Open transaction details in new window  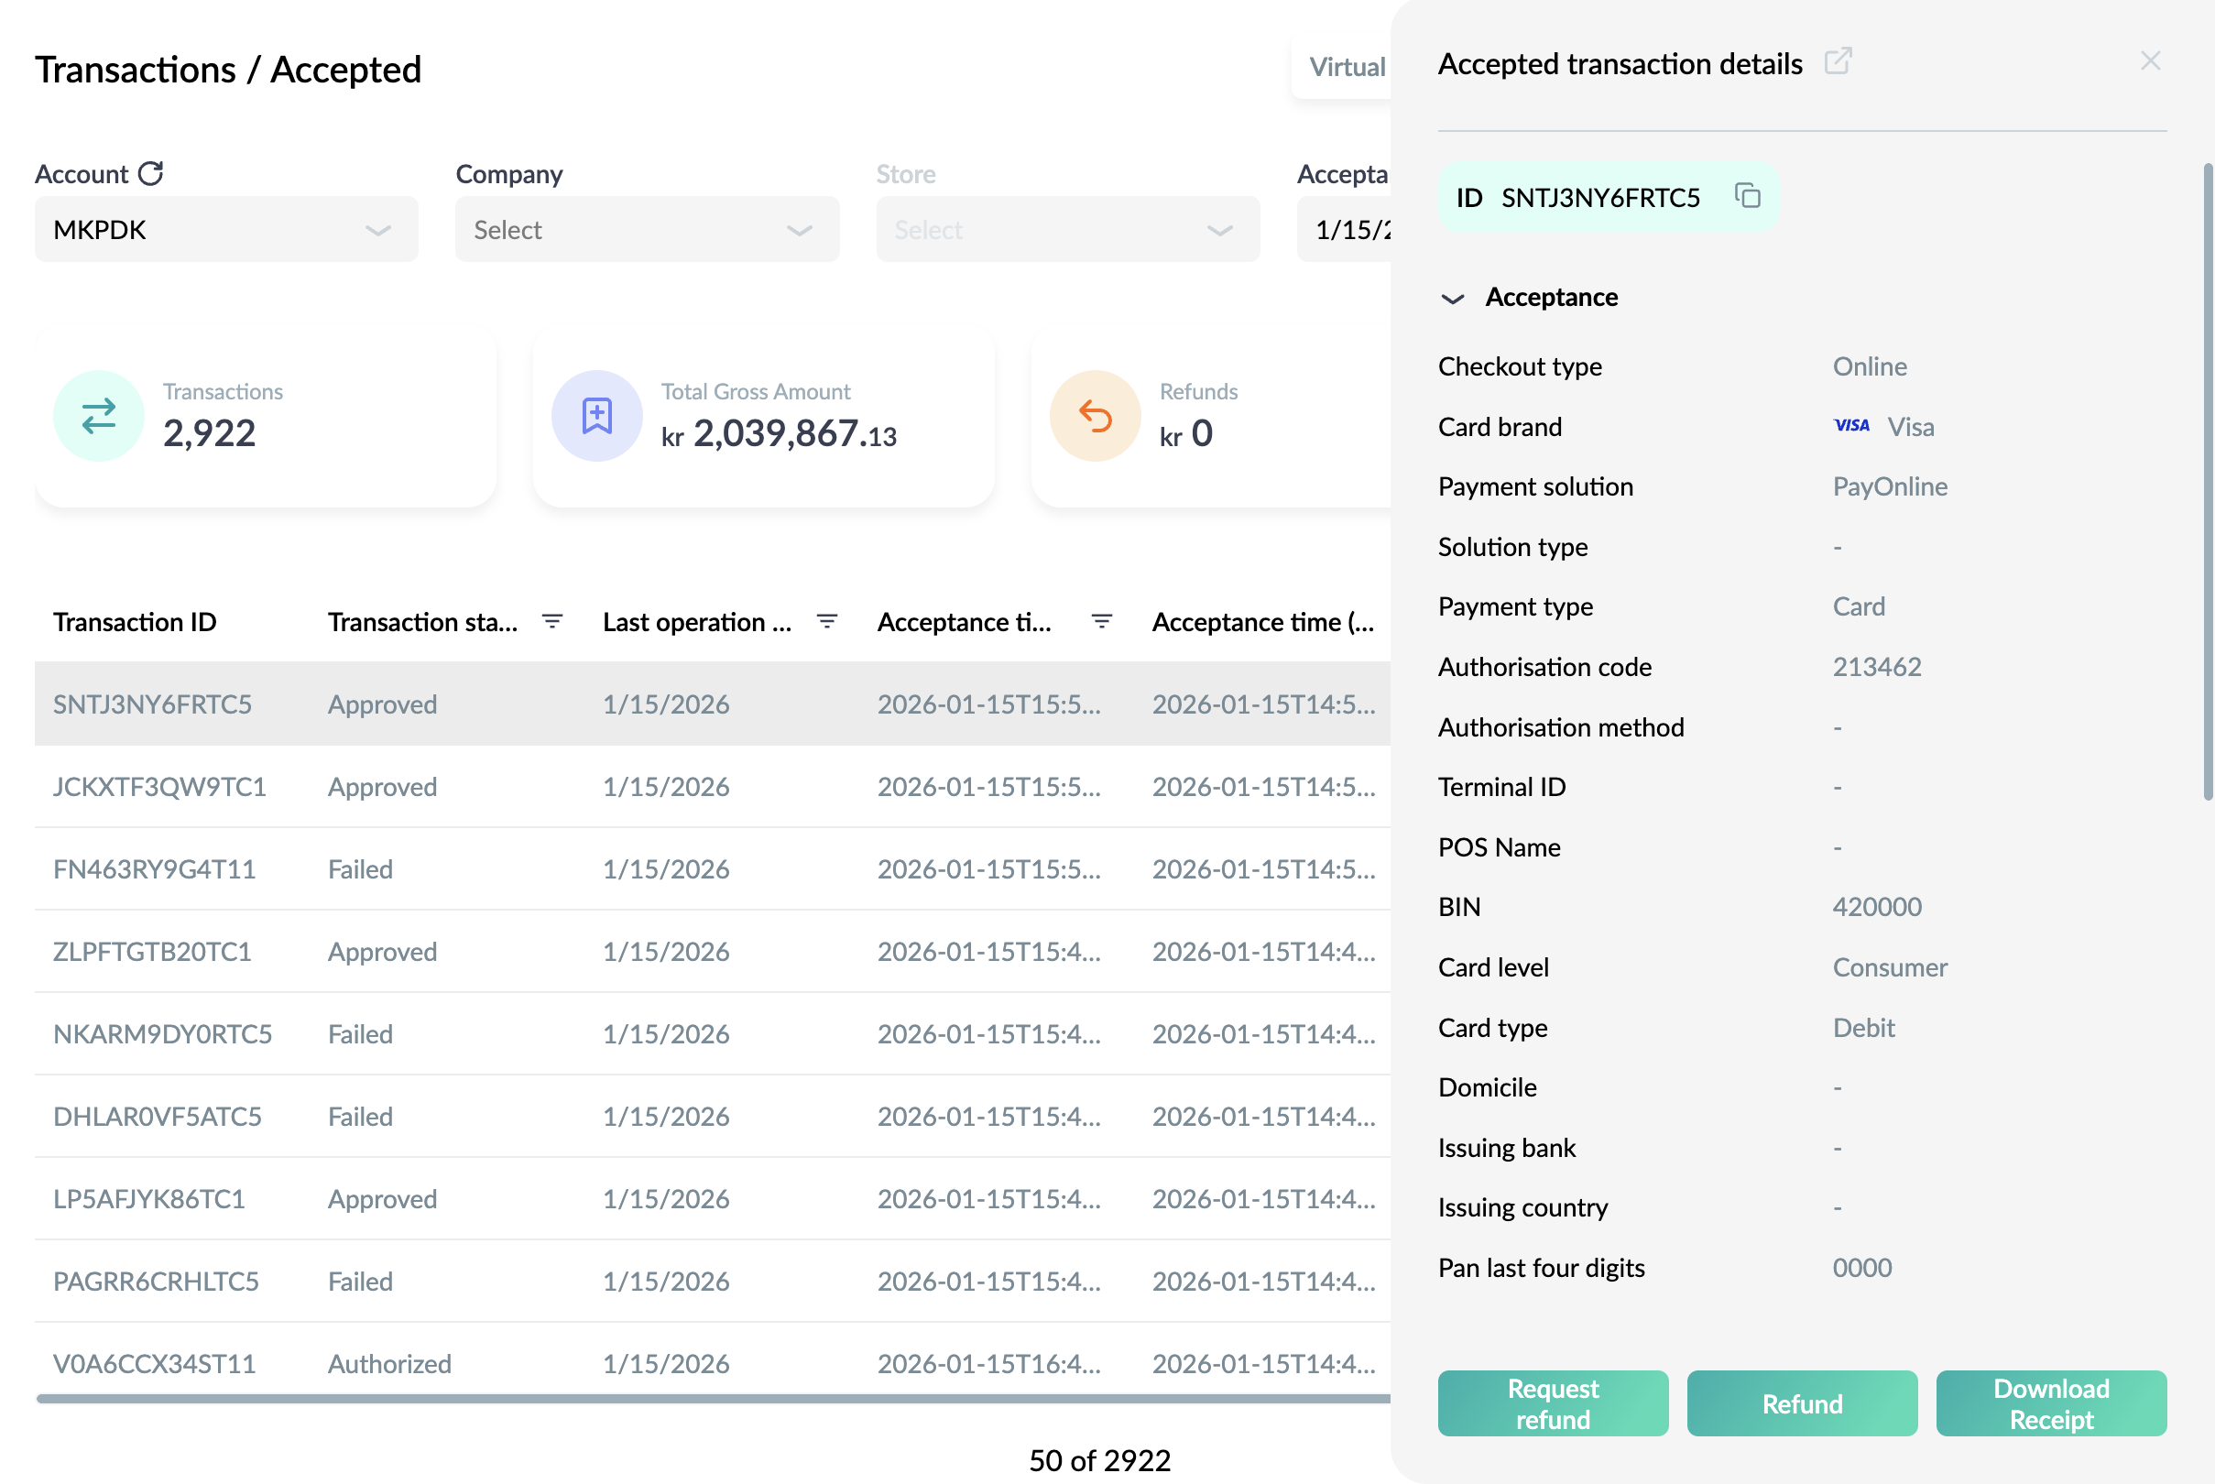pyautogui.click(x=1838, y=61)
